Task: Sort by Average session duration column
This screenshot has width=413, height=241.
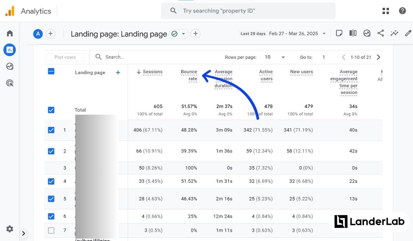Action: (x=223, y=79)
